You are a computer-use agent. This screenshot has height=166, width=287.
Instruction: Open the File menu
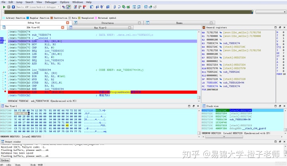coord(3,2)
